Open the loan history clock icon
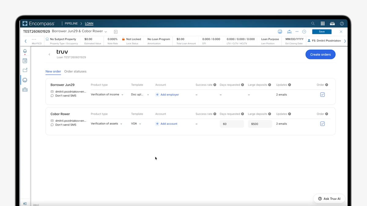The width and height of the screenshot is (367, 206). pos(304,32)
